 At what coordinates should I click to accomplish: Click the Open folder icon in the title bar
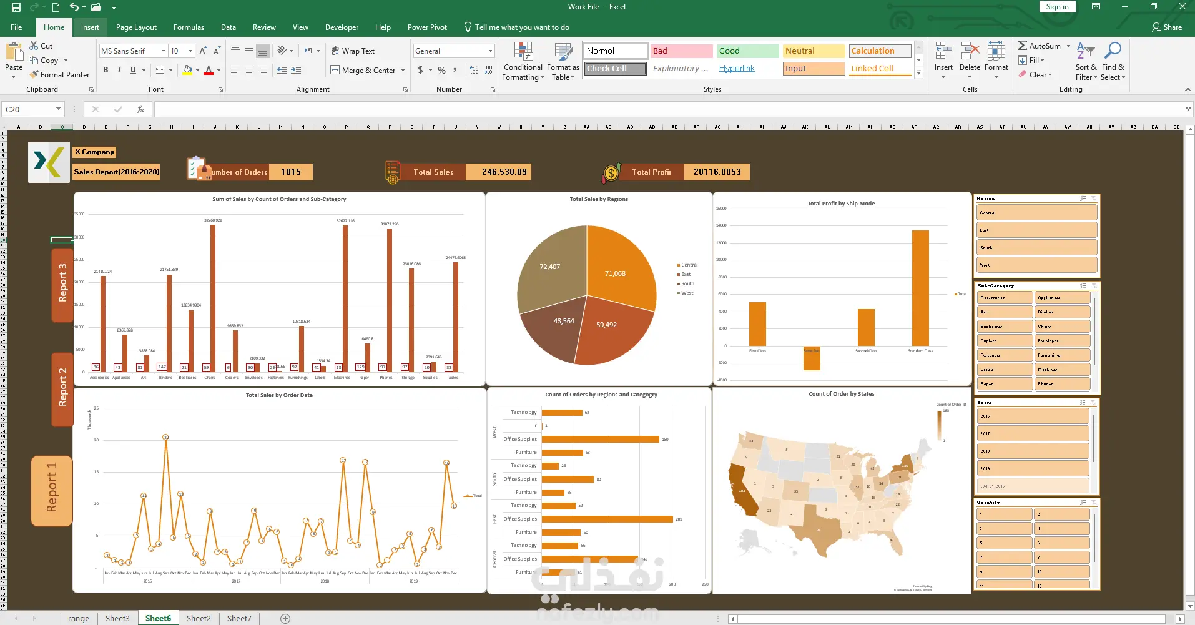[96, 7]
